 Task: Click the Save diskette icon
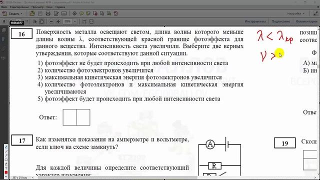point(40,13)
